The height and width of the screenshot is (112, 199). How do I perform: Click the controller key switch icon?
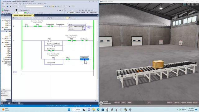click(x=16, y=10)
